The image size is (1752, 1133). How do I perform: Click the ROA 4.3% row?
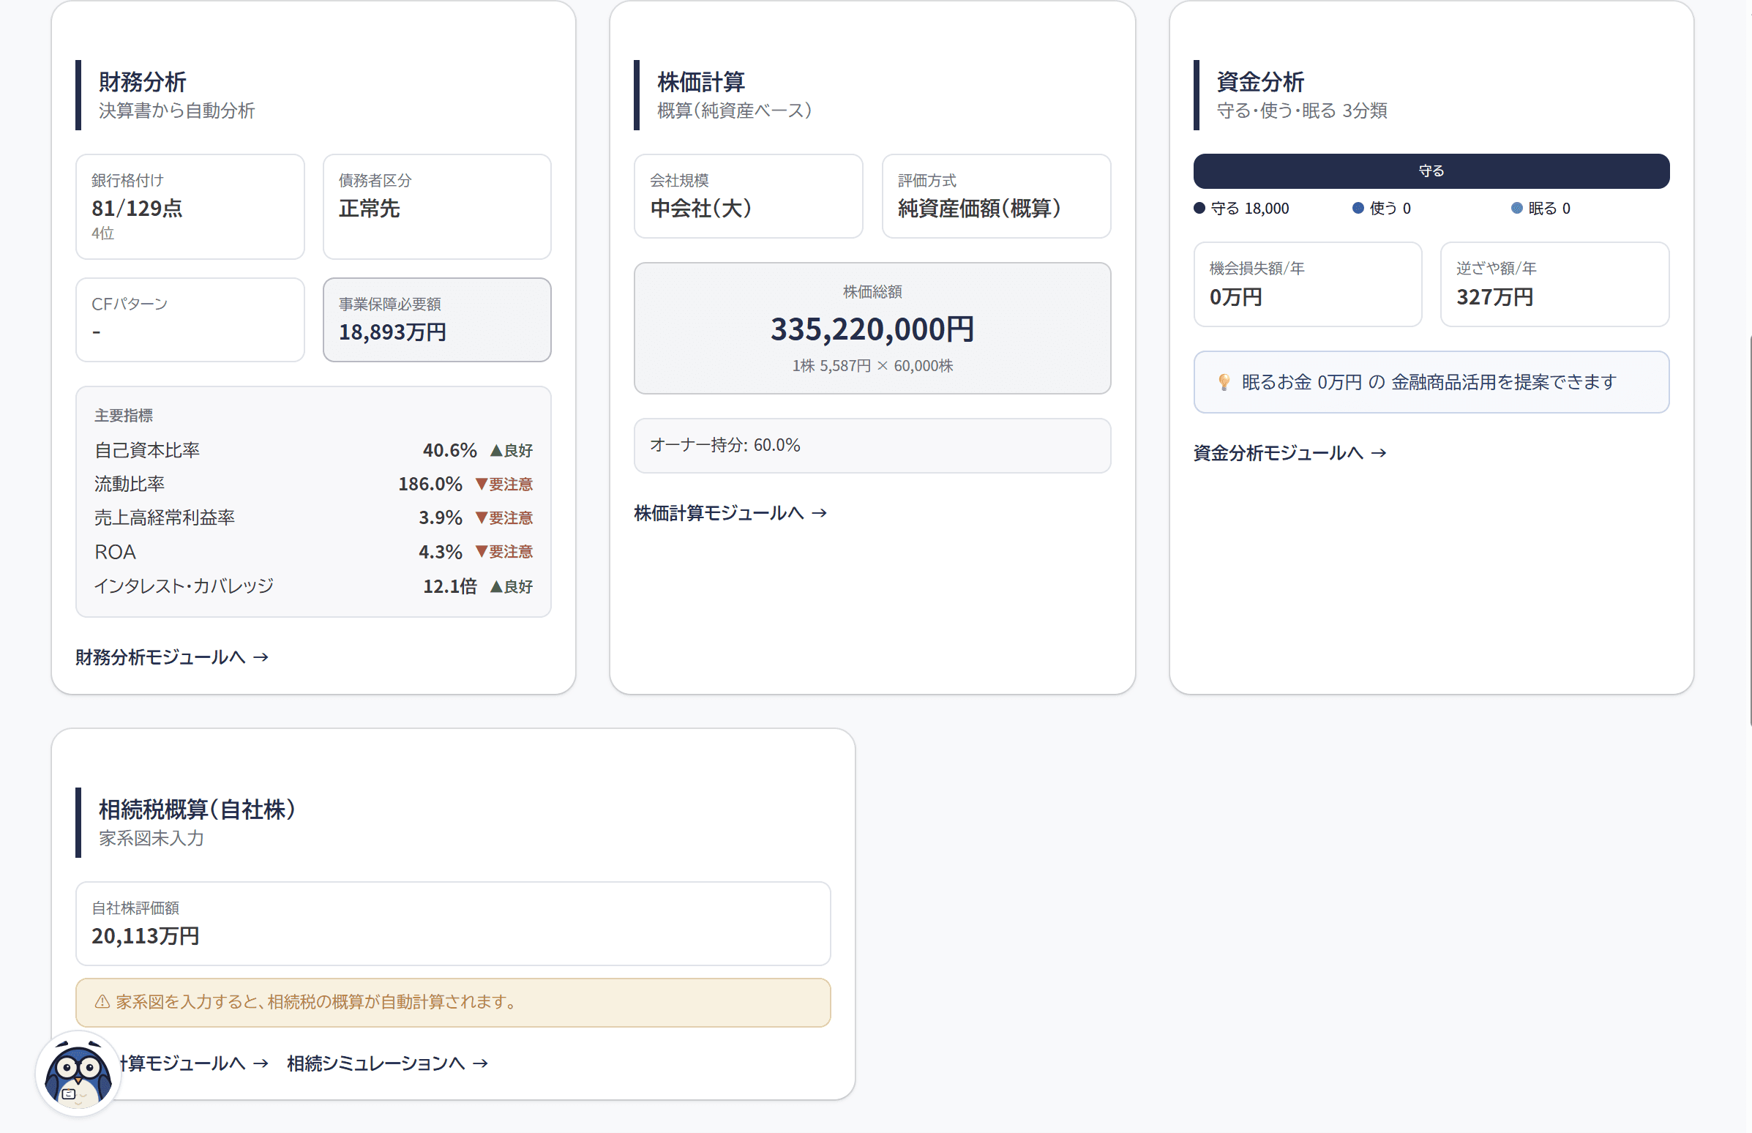tap(313, 552)
